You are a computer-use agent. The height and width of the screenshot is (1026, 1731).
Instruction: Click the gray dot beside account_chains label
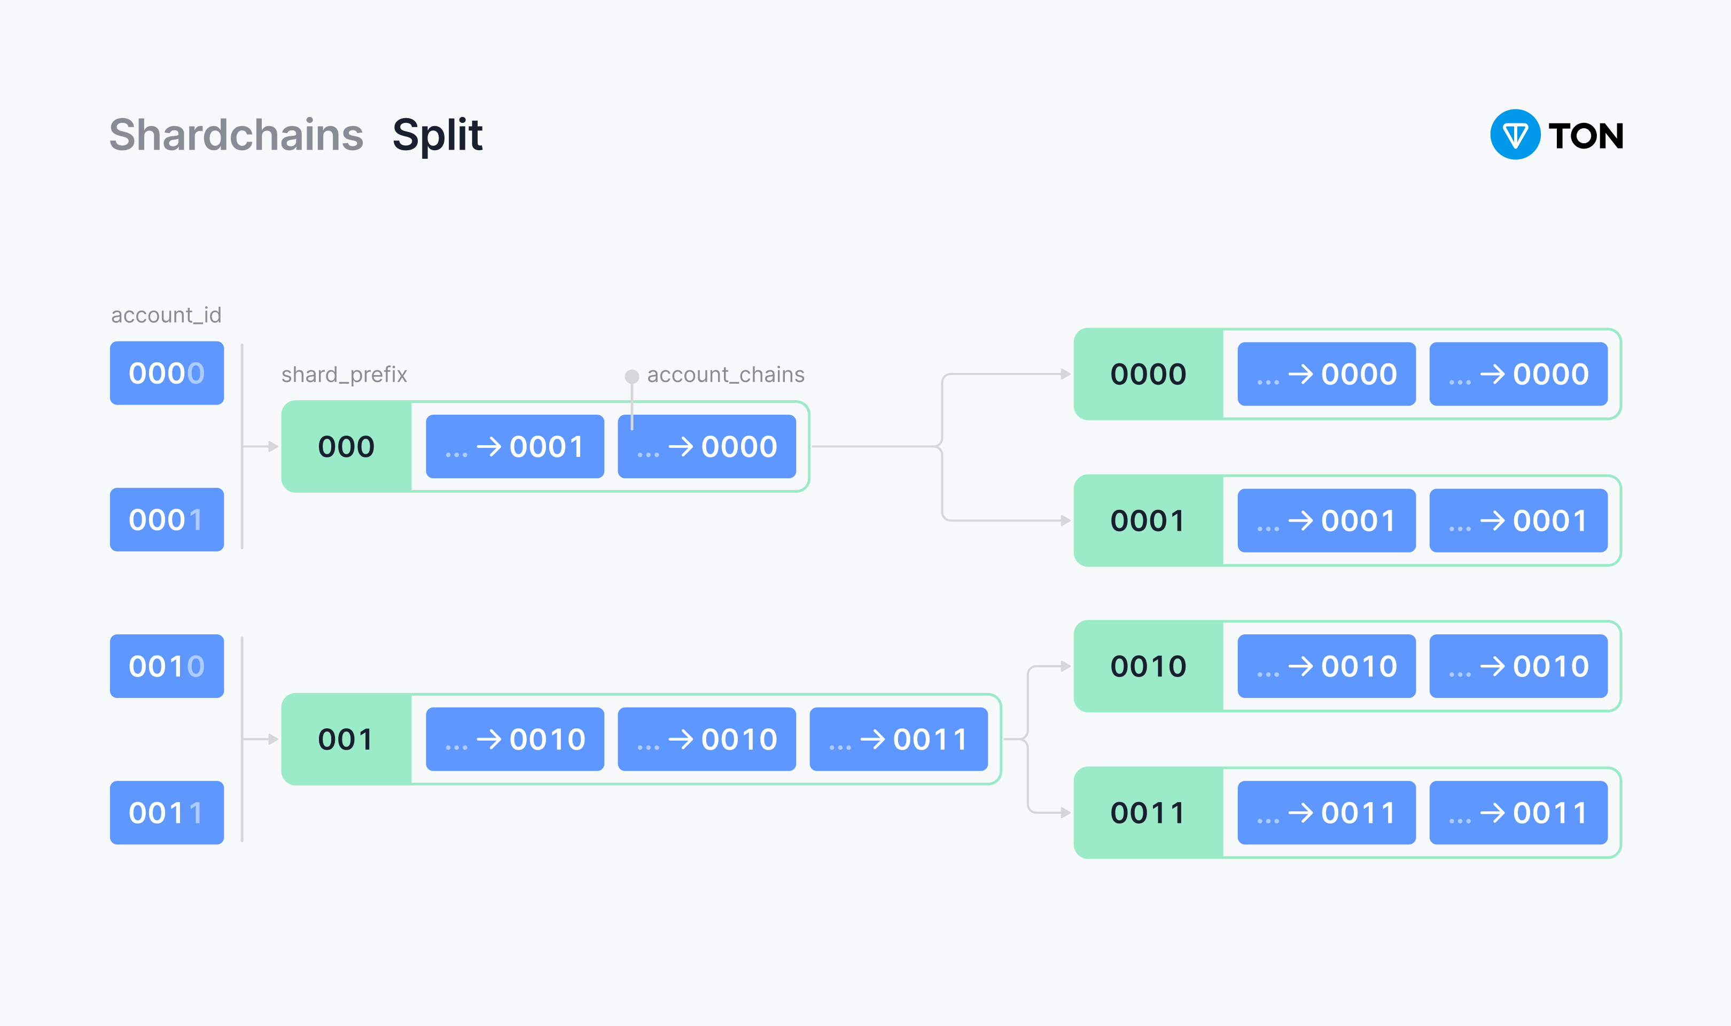click(631, 376)
